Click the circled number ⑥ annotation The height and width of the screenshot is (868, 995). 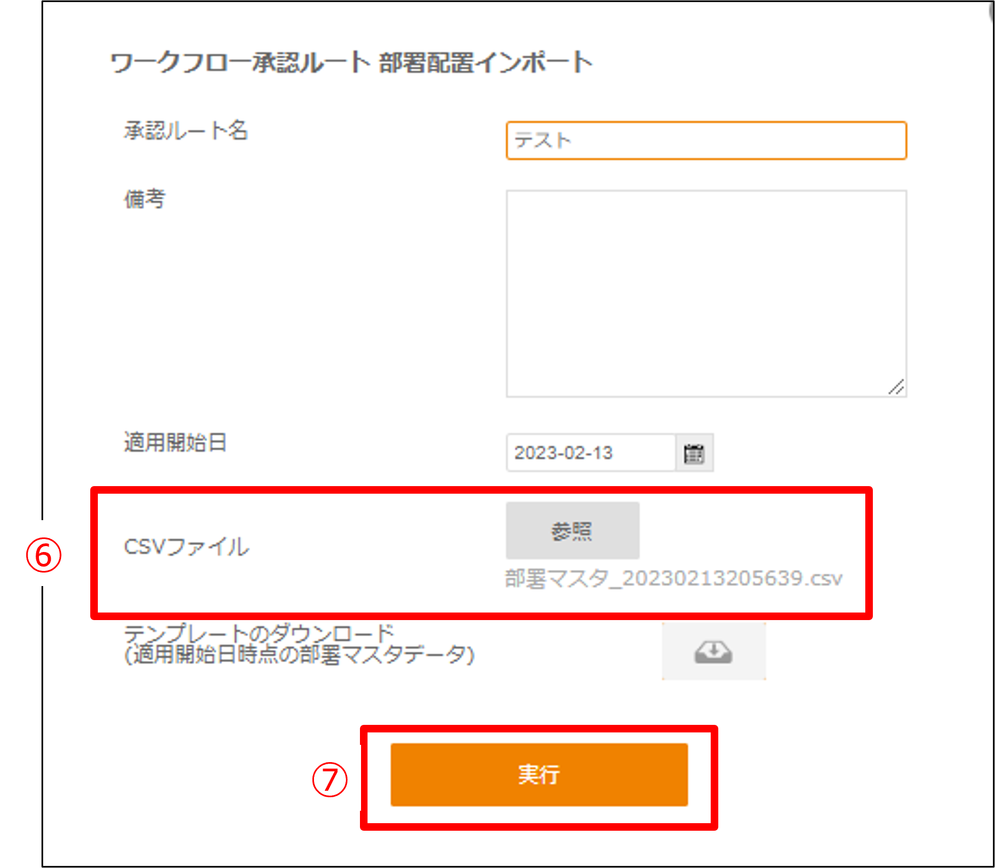coord(44,555)
